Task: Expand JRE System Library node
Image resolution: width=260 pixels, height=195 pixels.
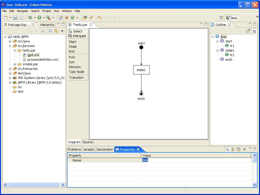Action: tap(10, 78)
